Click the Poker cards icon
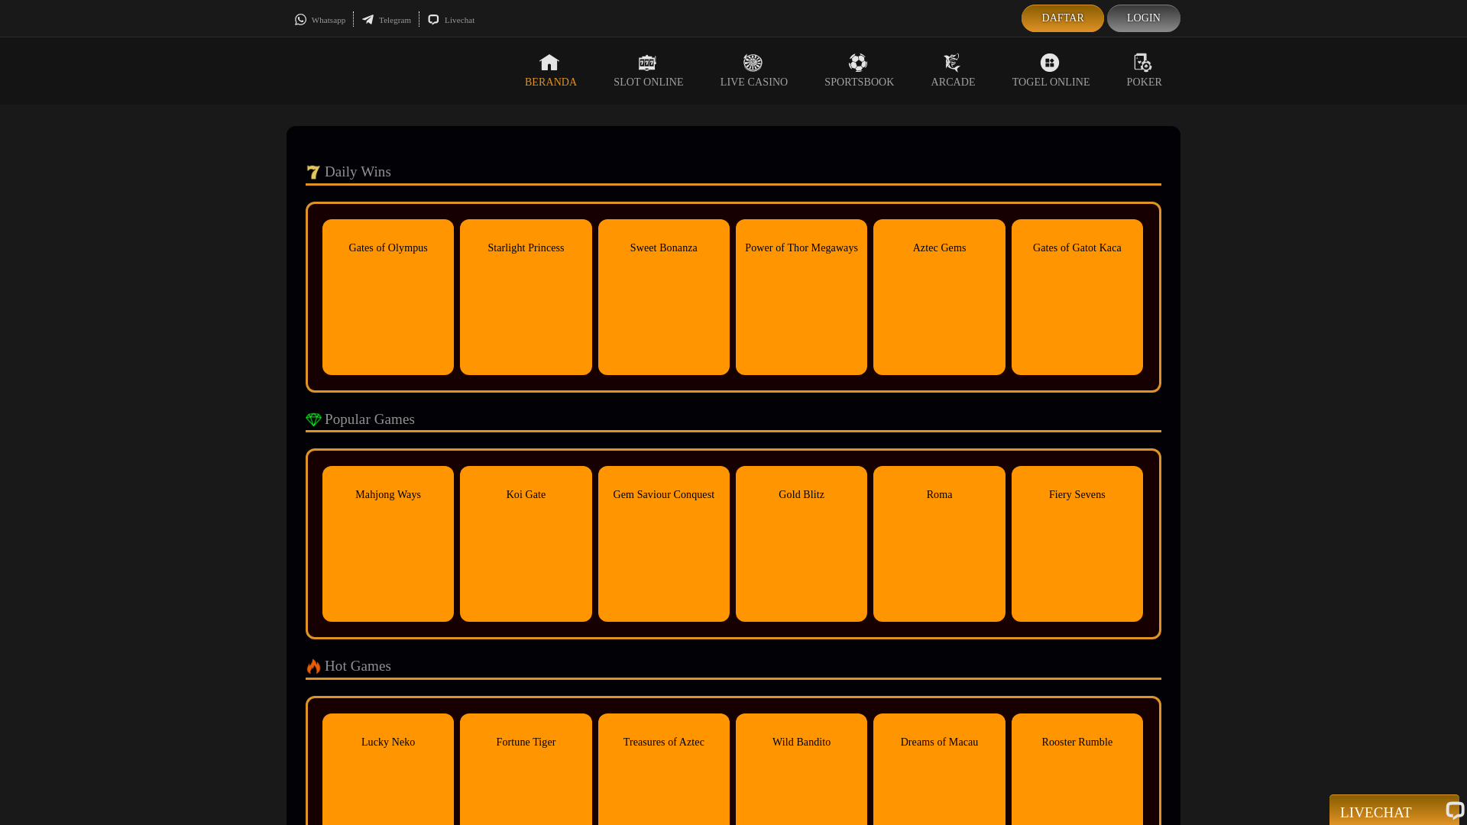Screen dimensions: 1467x825 tap(1143, 63)
